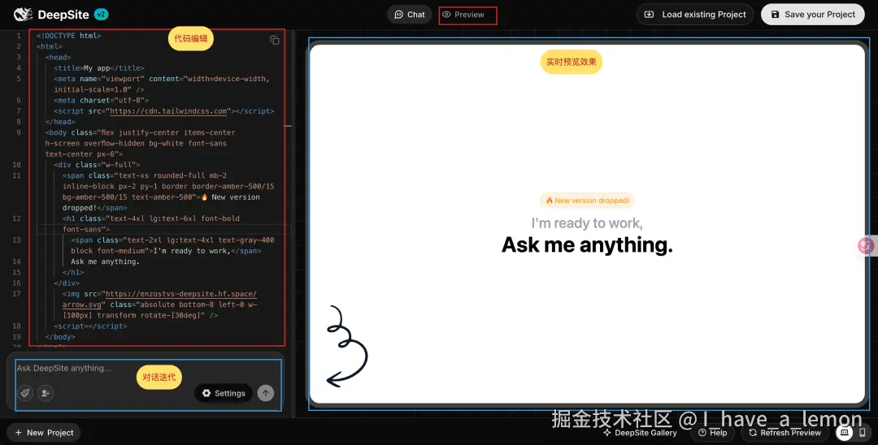Click Ask me anything heading in preview

click(587, 245)
